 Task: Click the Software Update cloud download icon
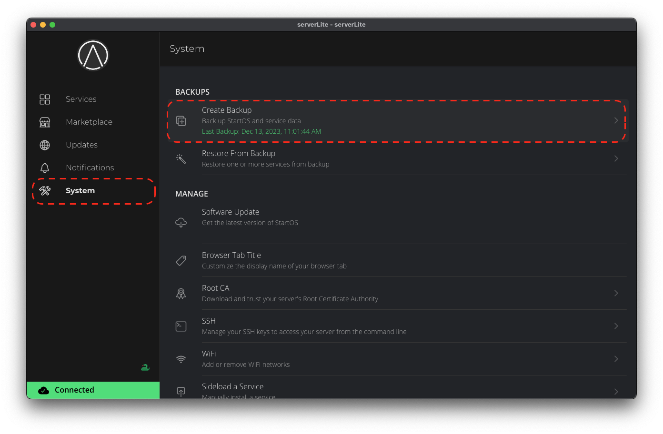tap(181, 222)
